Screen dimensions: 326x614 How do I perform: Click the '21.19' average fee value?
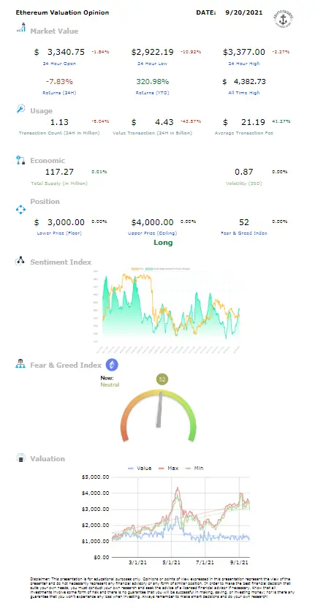tap(253, 123)
